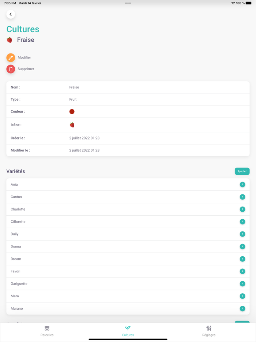Click the Nom value Fraise
The image size is (256, 342).
point(74,87)
